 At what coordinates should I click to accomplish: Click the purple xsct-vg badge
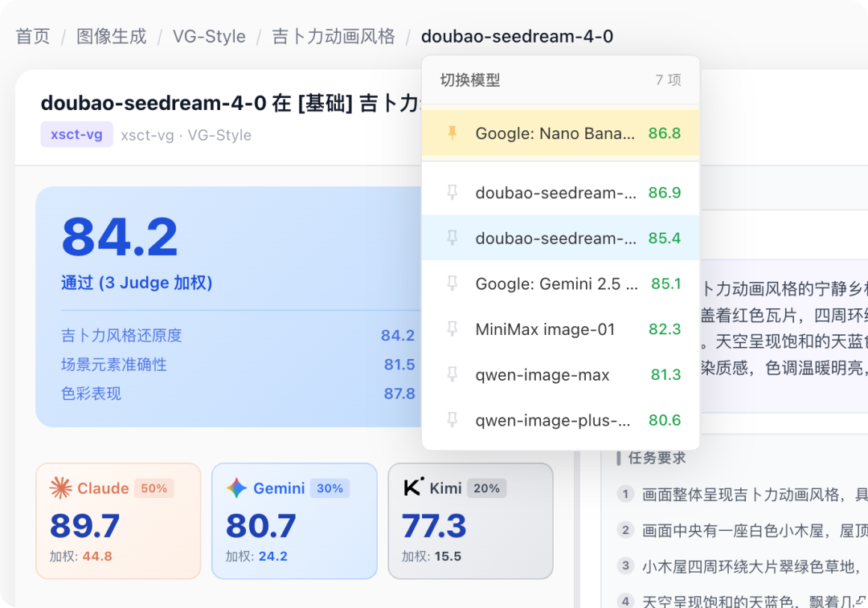76,134
